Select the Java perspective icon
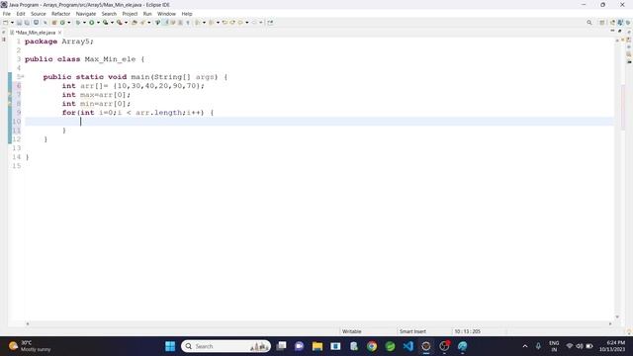This screenshot has width=633, height=356. pyautogui.click(x=620, y=23)
